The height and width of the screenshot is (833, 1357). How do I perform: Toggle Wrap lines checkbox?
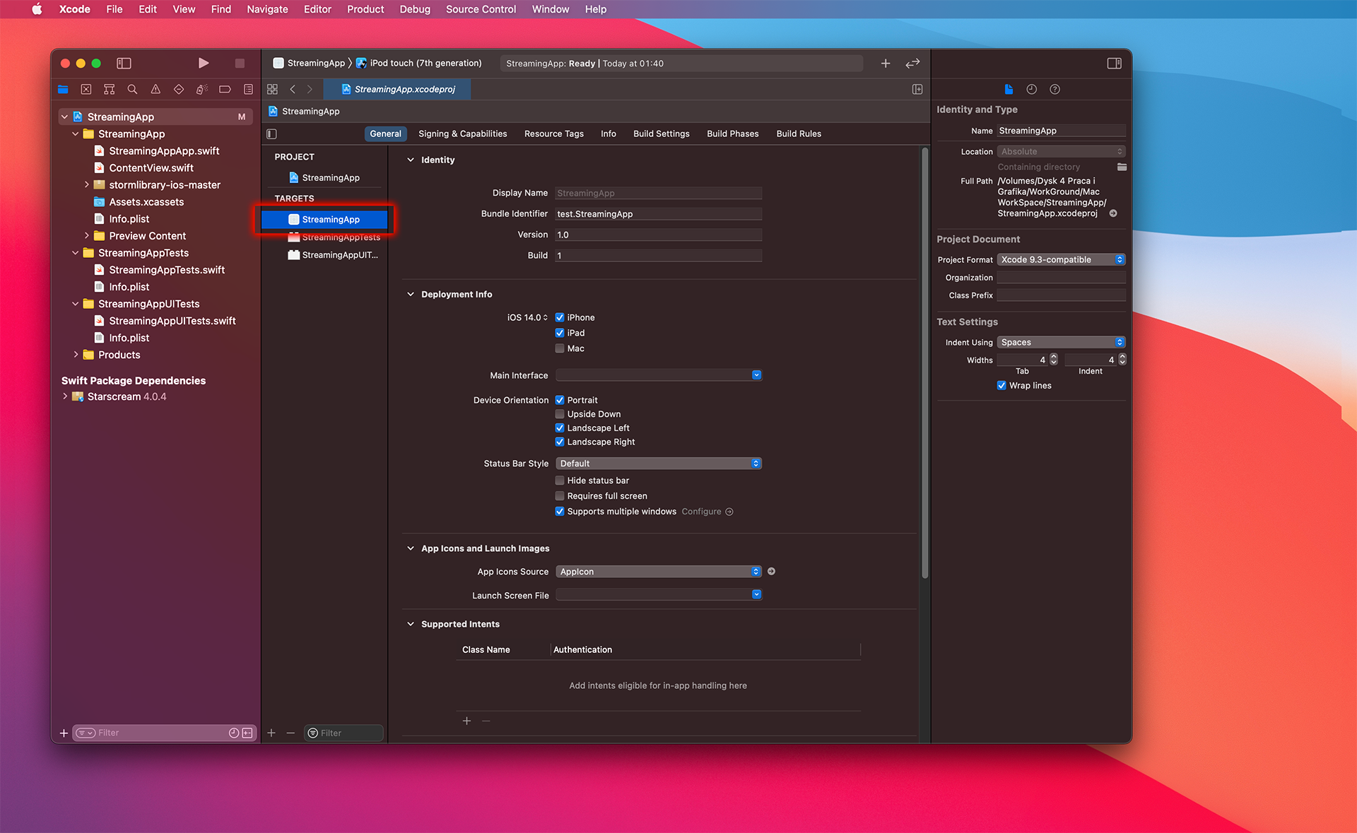(1001, 385)
